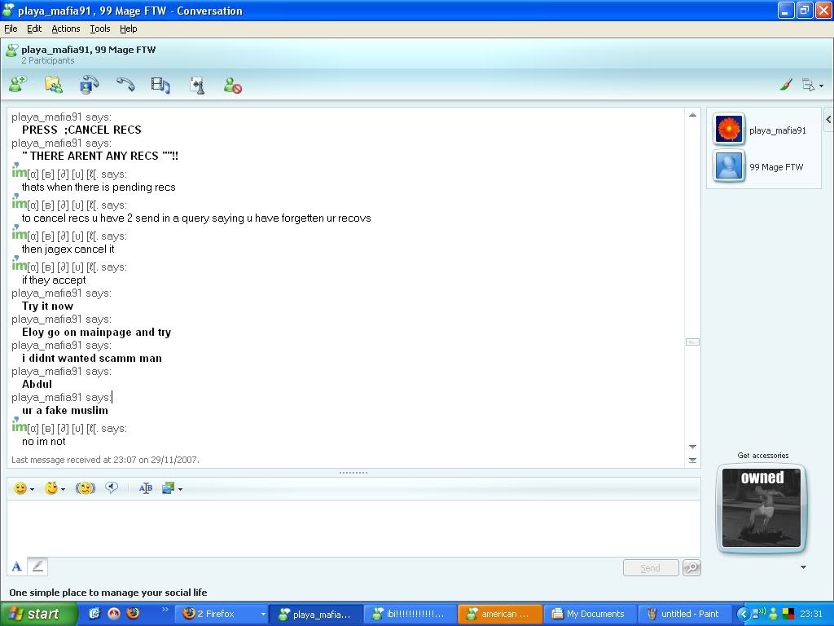Image resolution: width=834 pixels, height=626 pixels.
Task: Switch to handwriting pen mode
Action: (37, 566)
